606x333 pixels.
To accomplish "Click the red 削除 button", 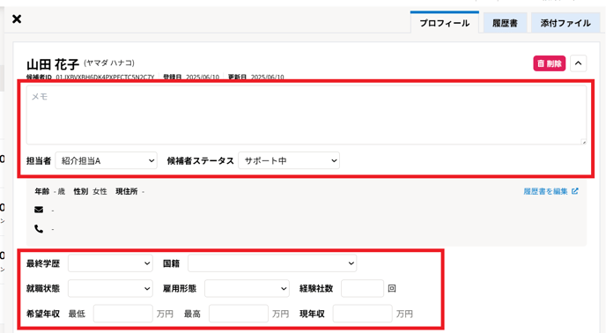I will pyautogui.click(x=550, y=63).
